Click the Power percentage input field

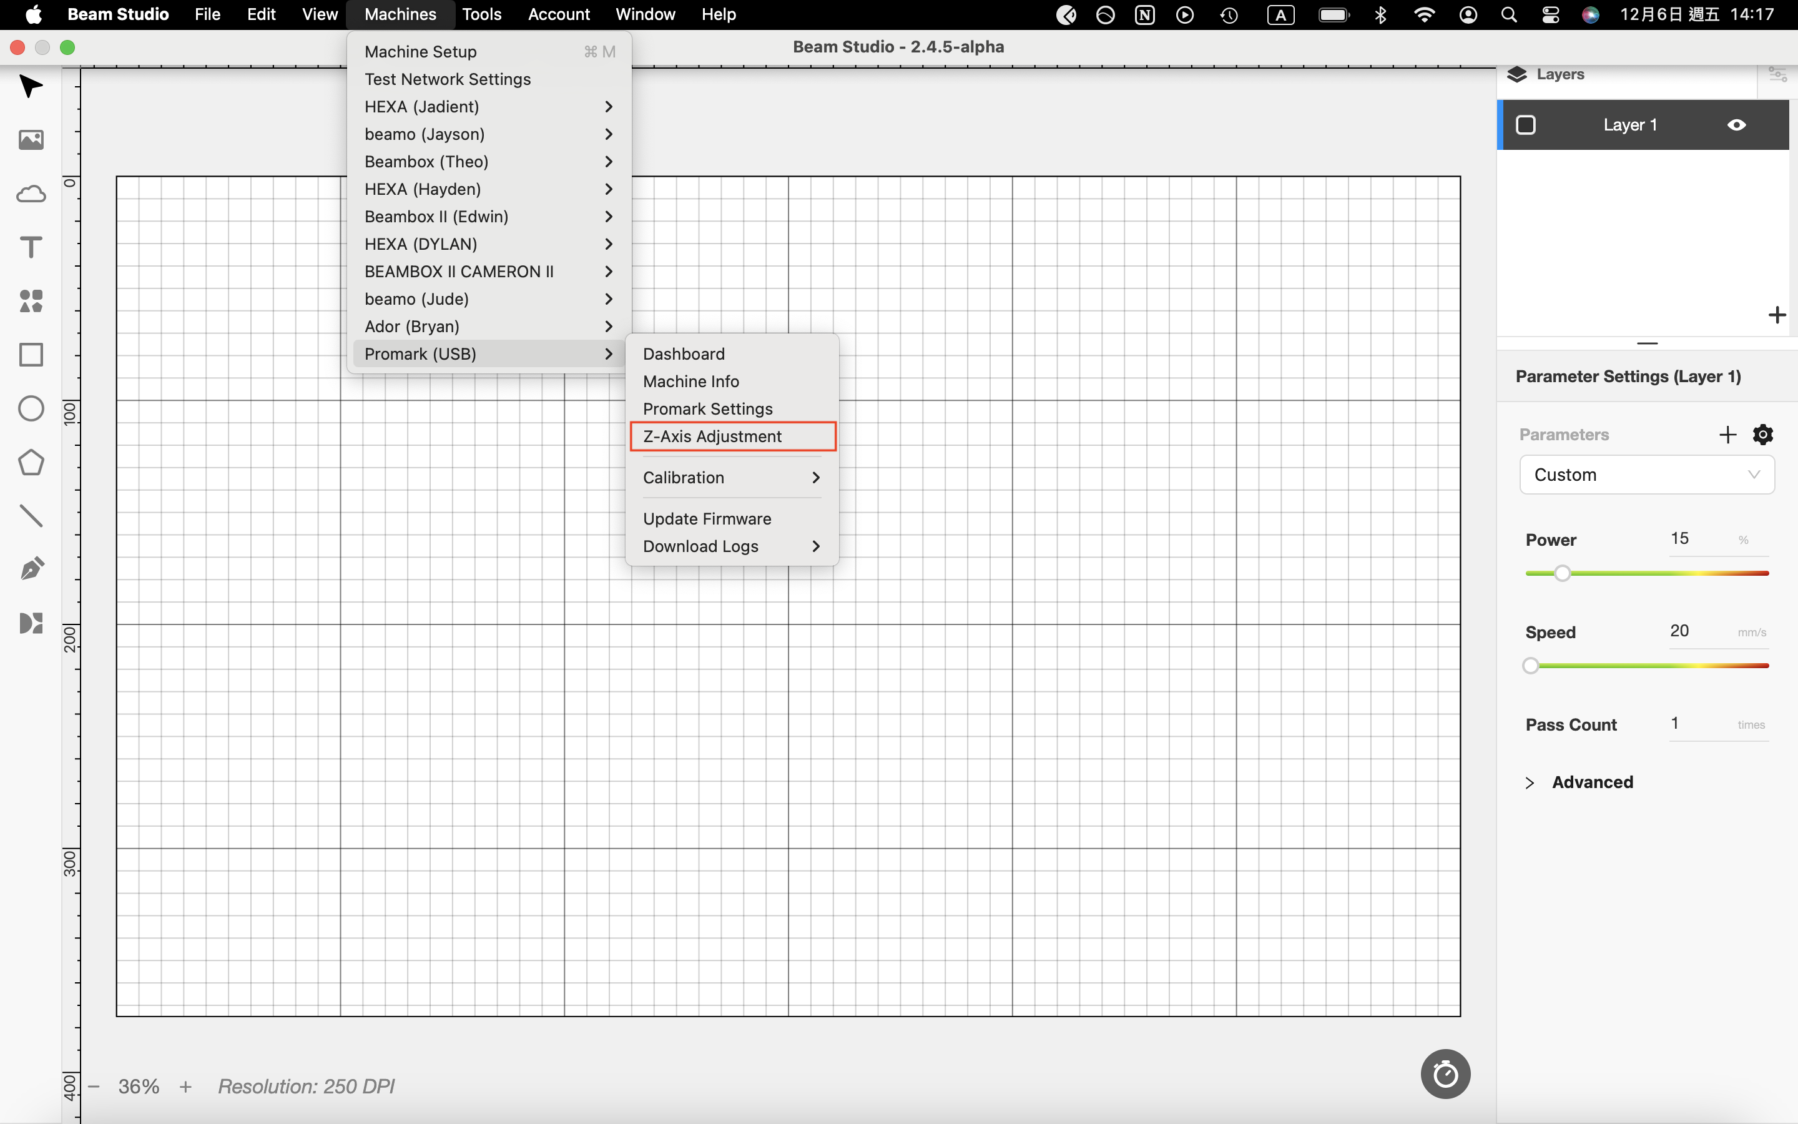click(1717, 539)
